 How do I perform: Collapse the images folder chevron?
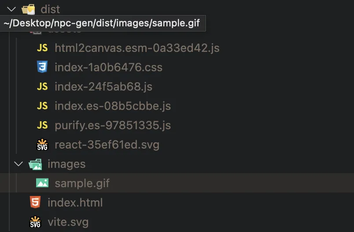18,164
